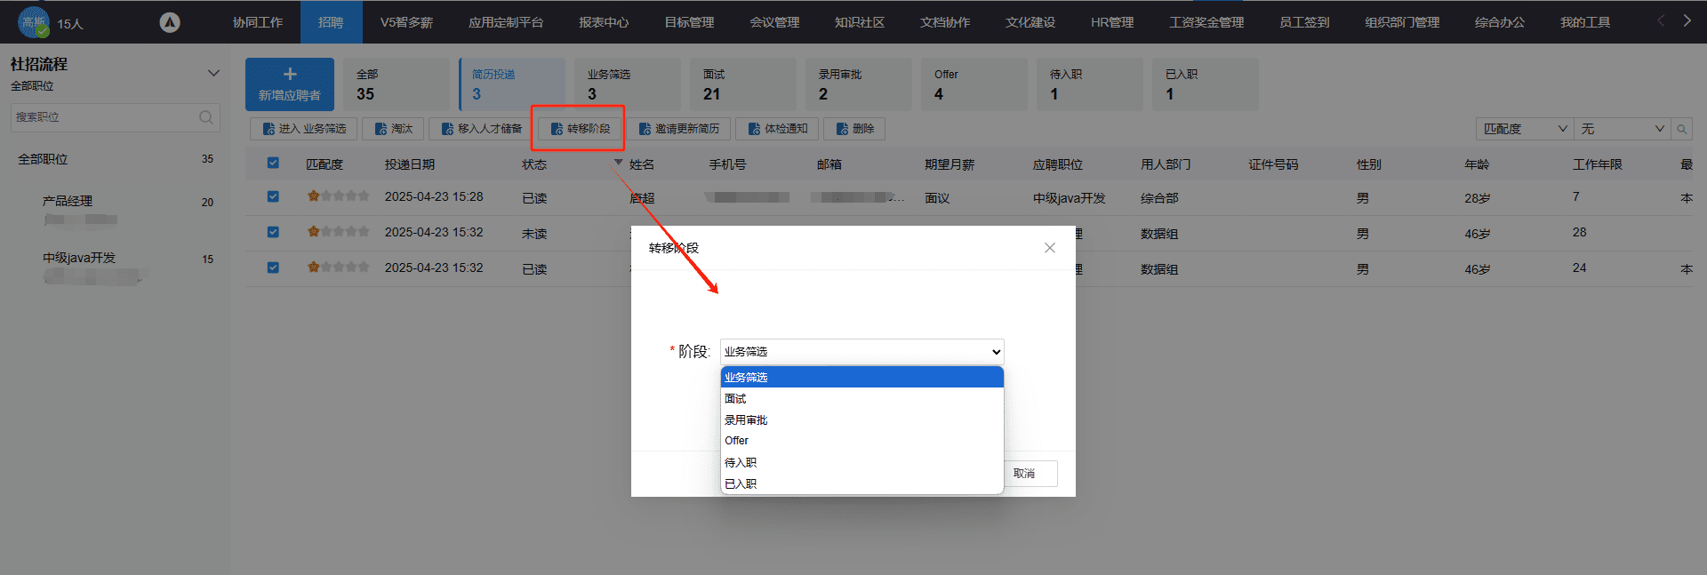The width and height of the screenshot is (1707, 575).
Task: Select 中级java开发 position in sidebar
Action: coord(79,258)
